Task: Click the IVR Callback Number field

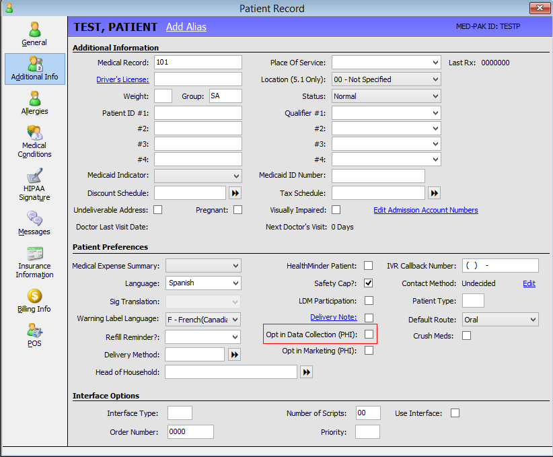Action: coord(501,266)
